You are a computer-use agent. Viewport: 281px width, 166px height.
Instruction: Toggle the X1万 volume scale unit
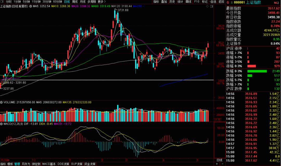coord(217,120)
